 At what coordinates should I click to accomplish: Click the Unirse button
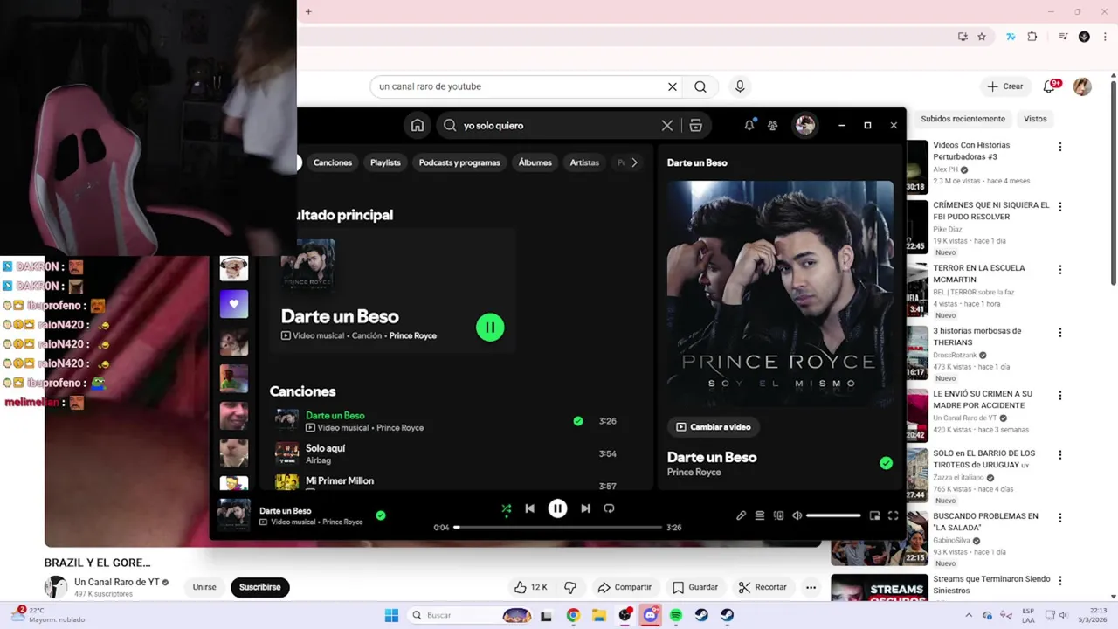pyautogui.click(x=204, y=587)
